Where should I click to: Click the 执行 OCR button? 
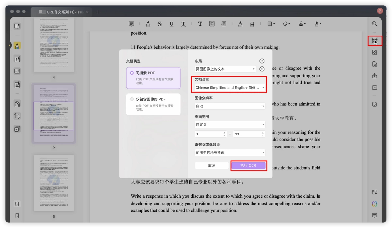click(248, 165)
